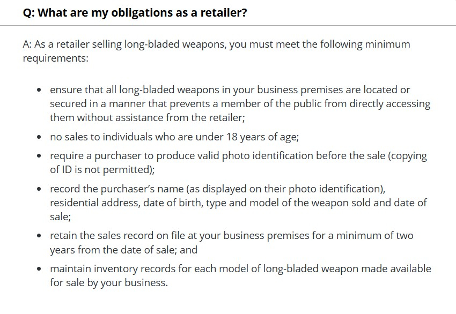The image size is (456, 314).
Task: Click the answer intro about minimum requirements
Action: coord(216,51)
